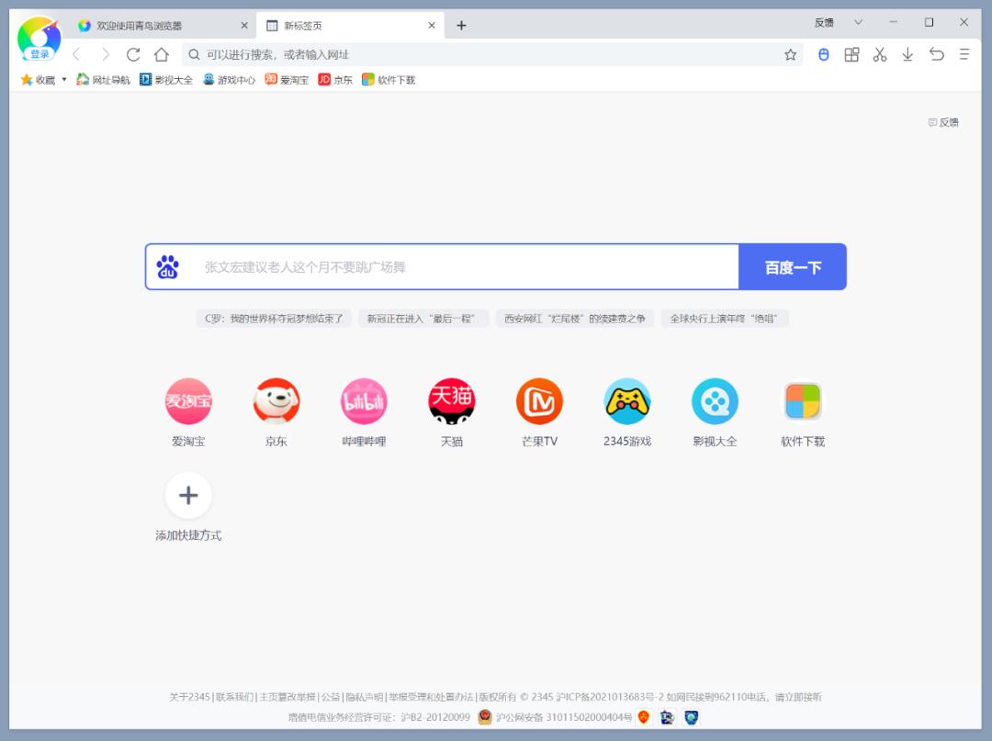Open the 天猫 shortcut icon
This screenshot has width=992, height=741.
tap(452, 401)
